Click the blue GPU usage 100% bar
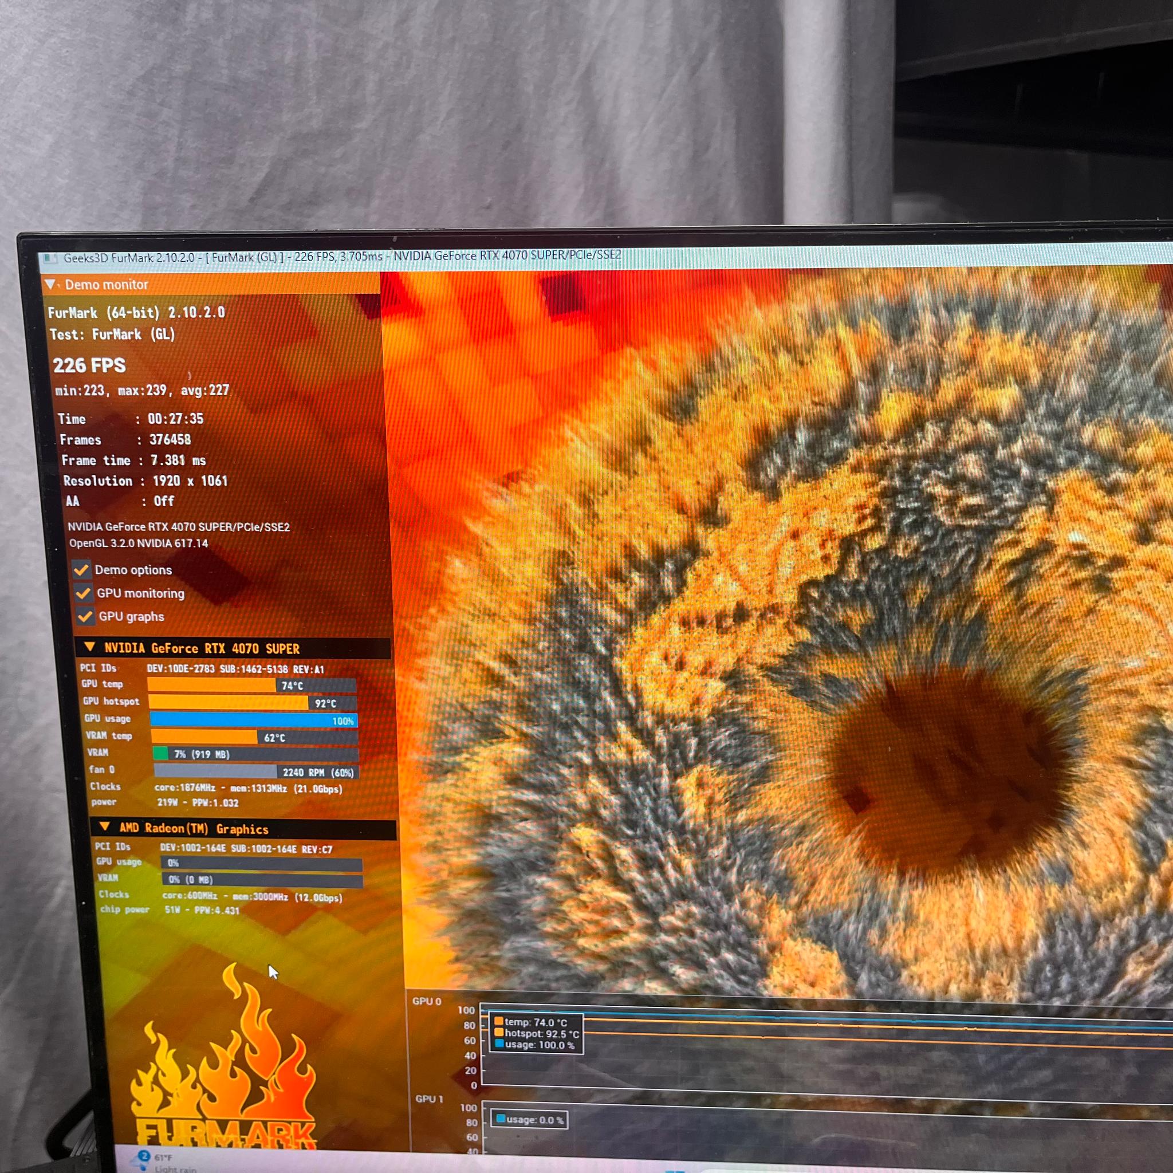 pyautogui.click(x=254, y=721)
